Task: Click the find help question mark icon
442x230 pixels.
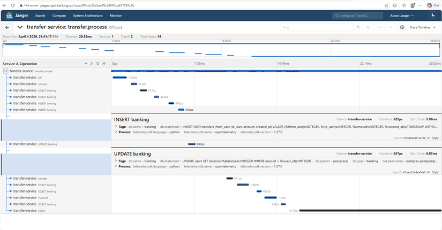Action: coord(358,27)
